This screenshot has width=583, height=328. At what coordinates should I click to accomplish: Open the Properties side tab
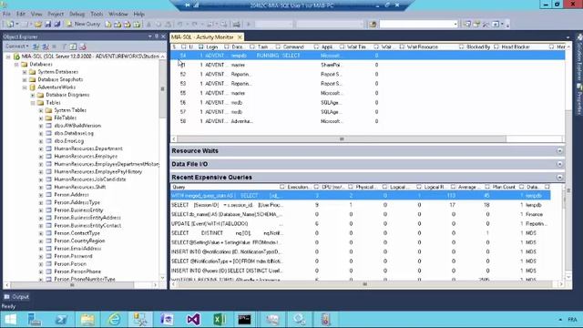(579, 98)
